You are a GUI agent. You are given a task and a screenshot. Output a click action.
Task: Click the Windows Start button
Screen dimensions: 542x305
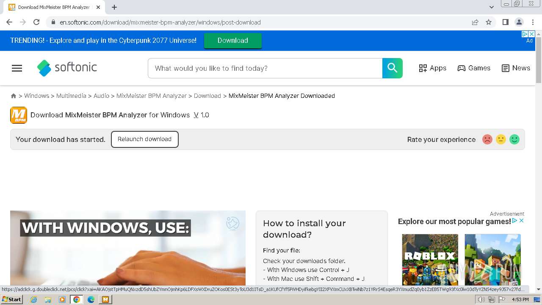(x=12, y=299)
